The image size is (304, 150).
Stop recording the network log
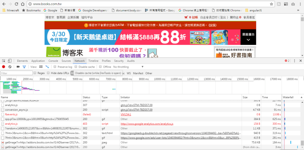[x=4, y=67]
